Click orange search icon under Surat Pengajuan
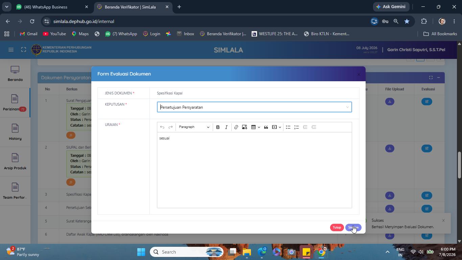 71,135
